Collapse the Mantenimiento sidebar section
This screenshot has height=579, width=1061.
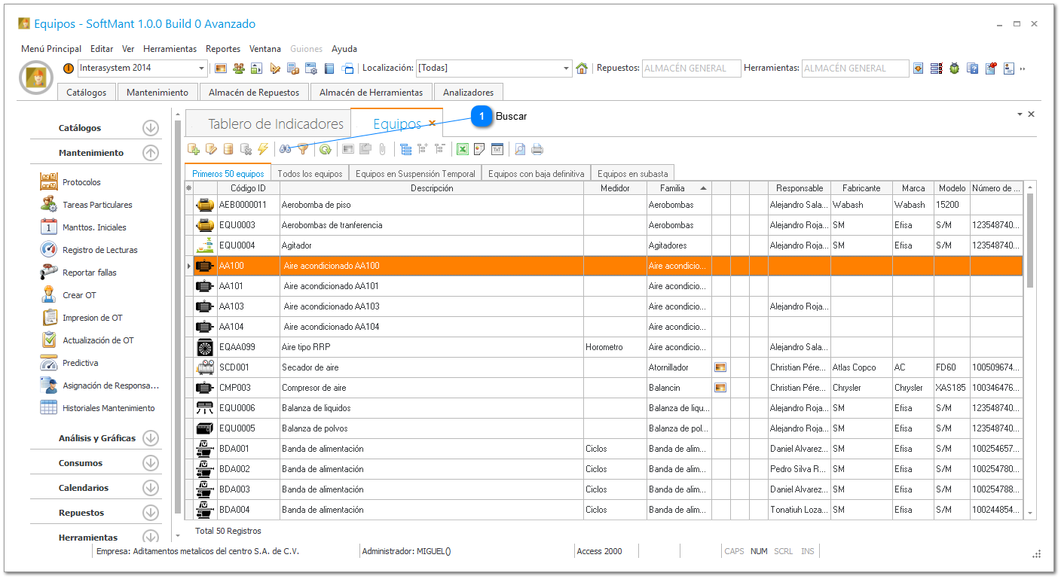(x=151, y=153)
